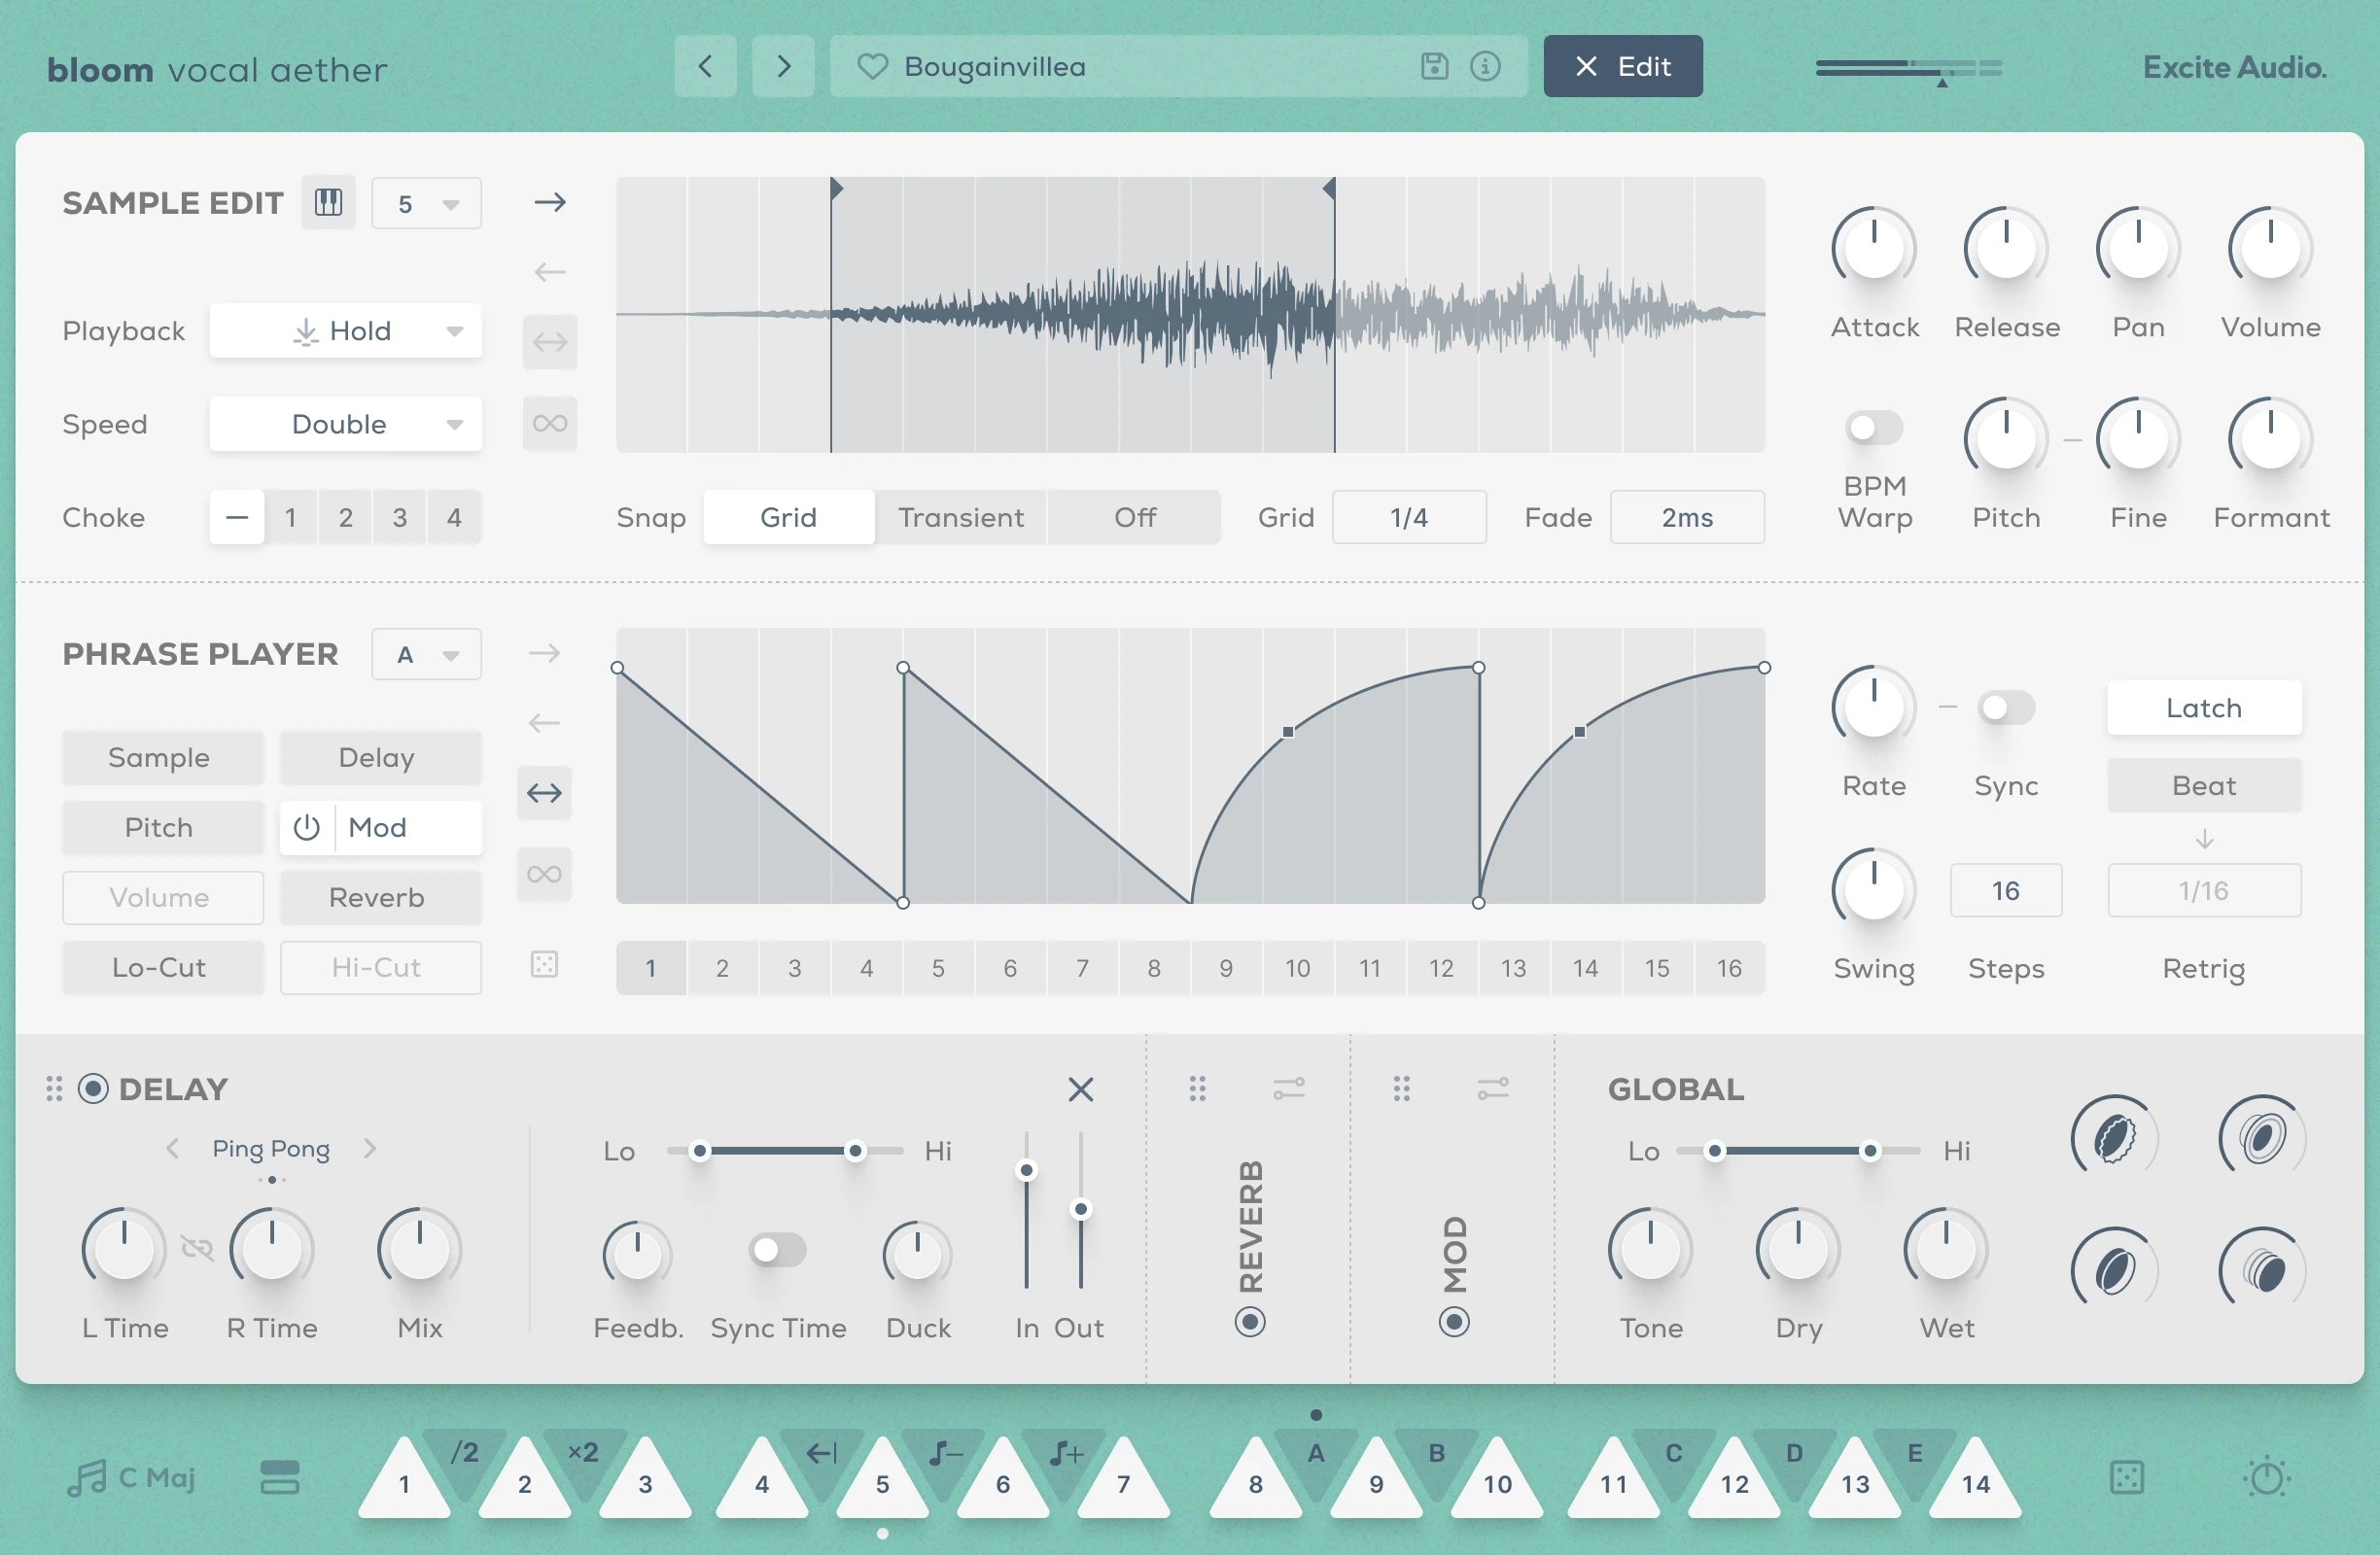Click the horizontal stretch arrows icon in Phrase Player
Image resolution: width=2380 pixels, height=1555 pixels.
(x=544, y=792)
